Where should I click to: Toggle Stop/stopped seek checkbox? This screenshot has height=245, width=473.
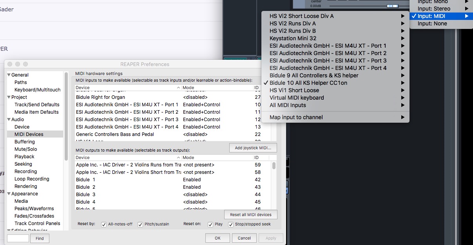coord(231,224)
